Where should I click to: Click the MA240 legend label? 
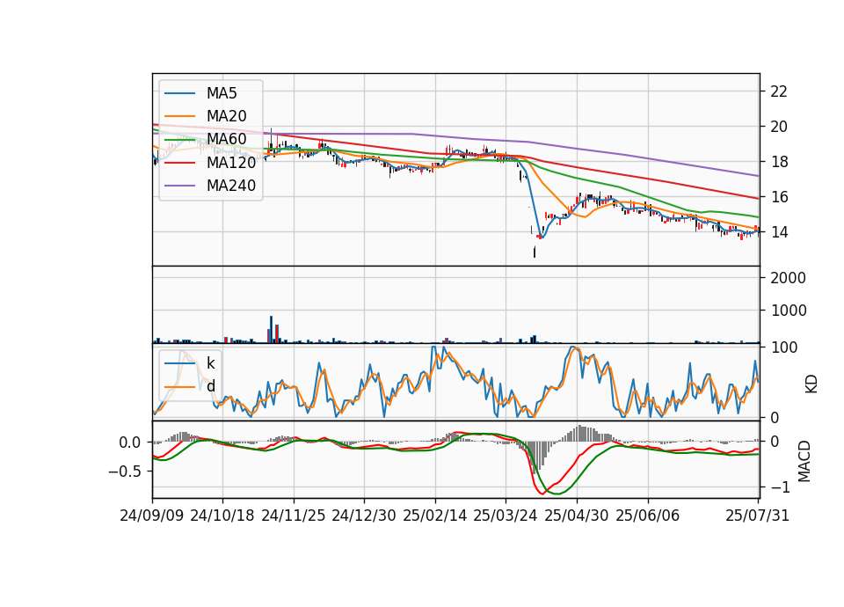coord(231,186)
